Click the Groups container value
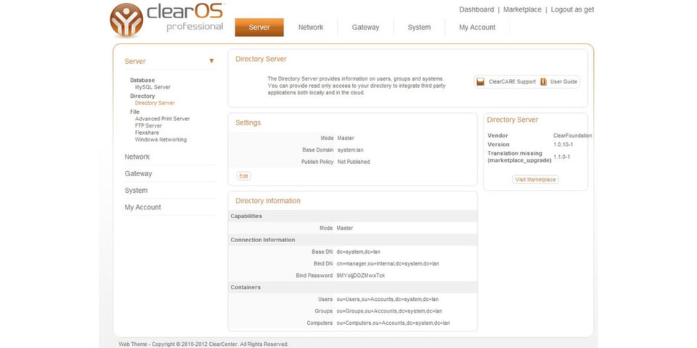 (389, 311)
